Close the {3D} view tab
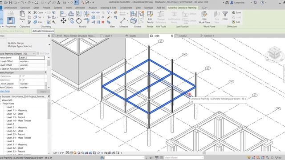 (172, 36)
